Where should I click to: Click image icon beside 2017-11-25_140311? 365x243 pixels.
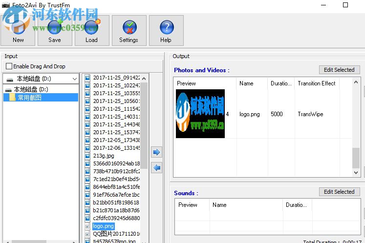click(x=87, y=117)
